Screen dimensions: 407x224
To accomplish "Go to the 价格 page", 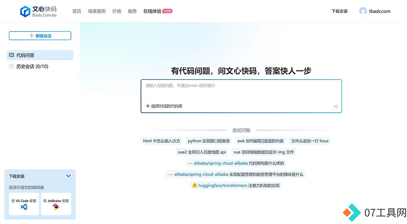I will tap(117, 11).
